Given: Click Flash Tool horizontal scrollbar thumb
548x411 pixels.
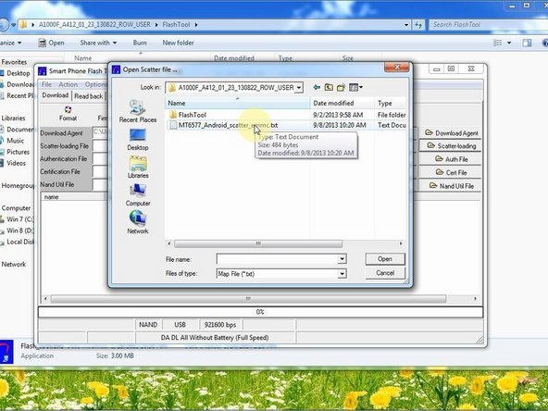Looking at the screenshot, I should click(248, 299).
